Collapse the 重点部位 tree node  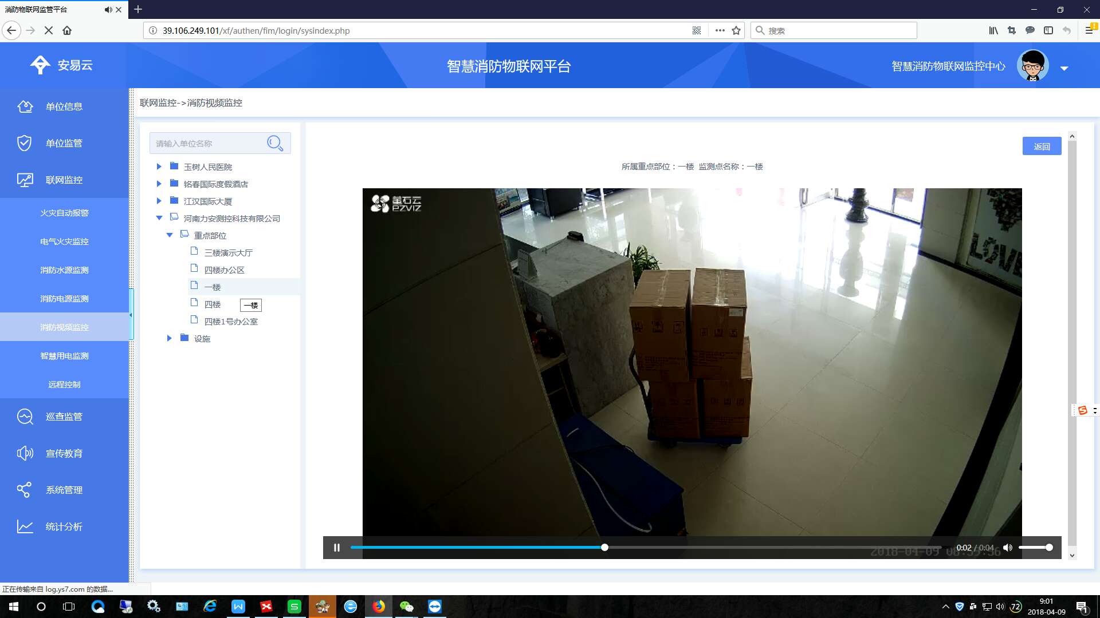pyautogui.click(x=170, y=235)
